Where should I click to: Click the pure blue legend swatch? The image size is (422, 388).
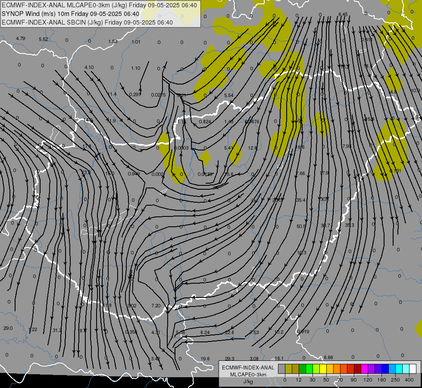point(385,369)
